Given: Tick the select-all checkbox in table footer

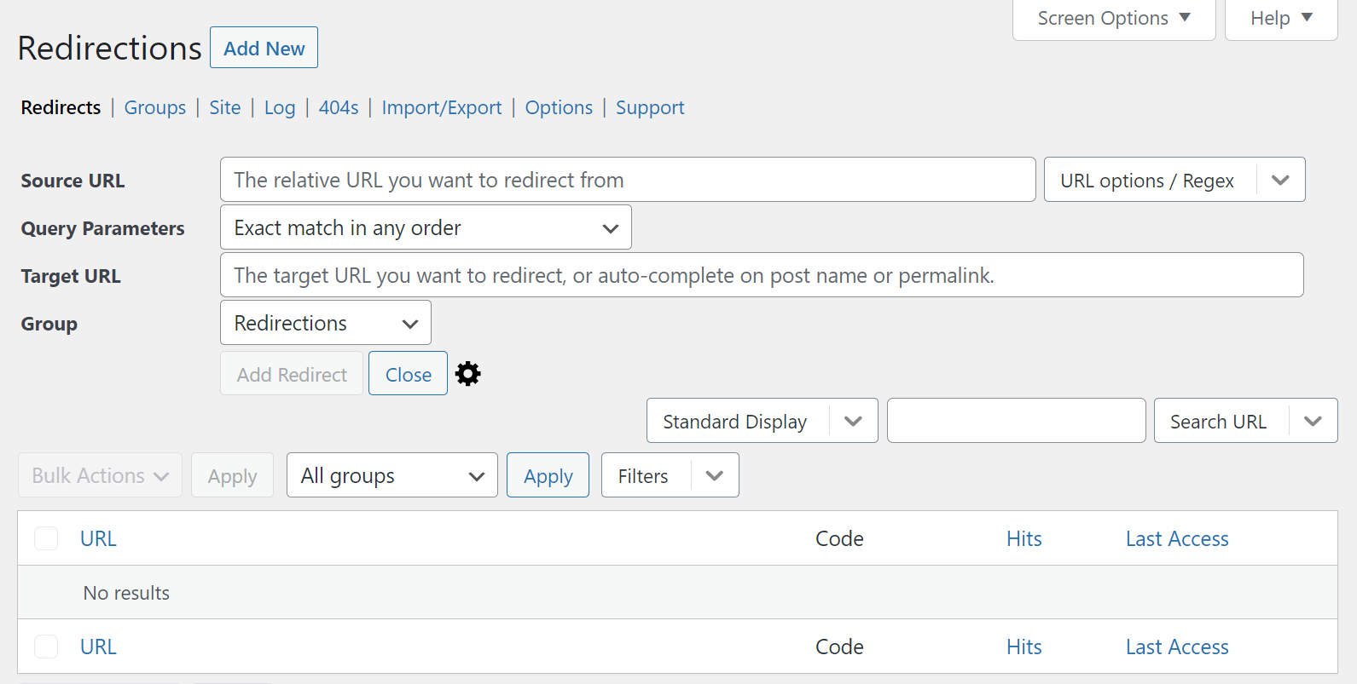Looking at the screenshot, I should pyautogui.click(x=46, y=647).
